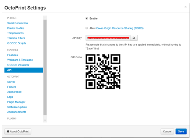Image resolution: width=191 pixels, height=139 pixels.
Task: Click the API key QR code image
Action: click(103, 72)
